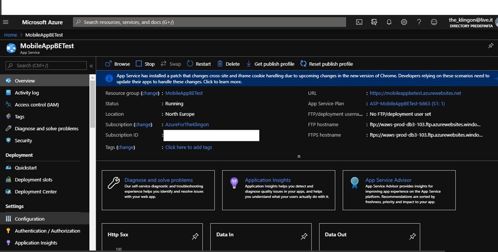498x252 pixels.
Task: Click the FTP hostname value
Action: (425, 125)
